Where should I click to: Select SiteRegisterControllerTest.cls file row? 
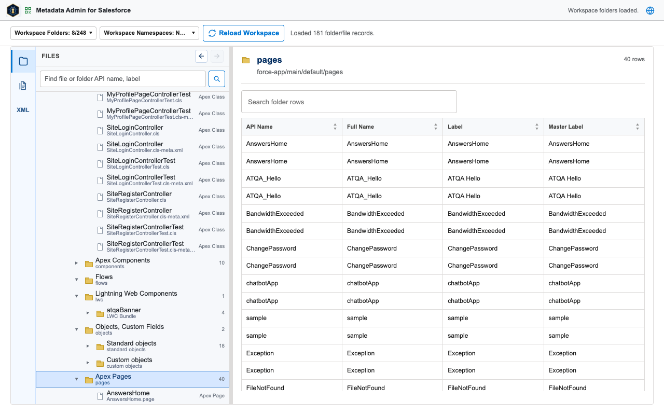point(132,230)
